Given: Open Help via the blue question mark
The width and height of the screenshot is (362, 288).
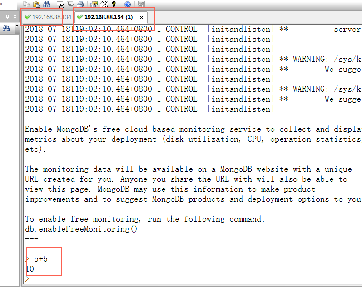Looking at the screenshot, I should tap(128, 4).
